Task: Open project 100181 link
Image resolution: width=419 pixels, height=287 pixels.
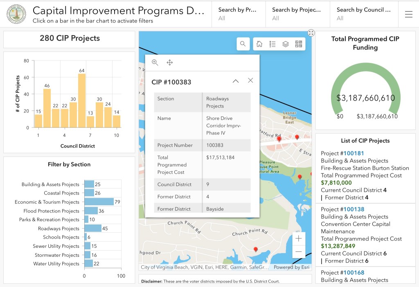Action: [x=354, y=153]
